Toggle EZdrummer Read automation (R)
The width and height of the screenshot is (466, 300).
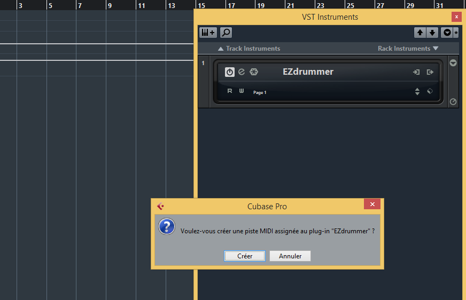coord(229,91)
